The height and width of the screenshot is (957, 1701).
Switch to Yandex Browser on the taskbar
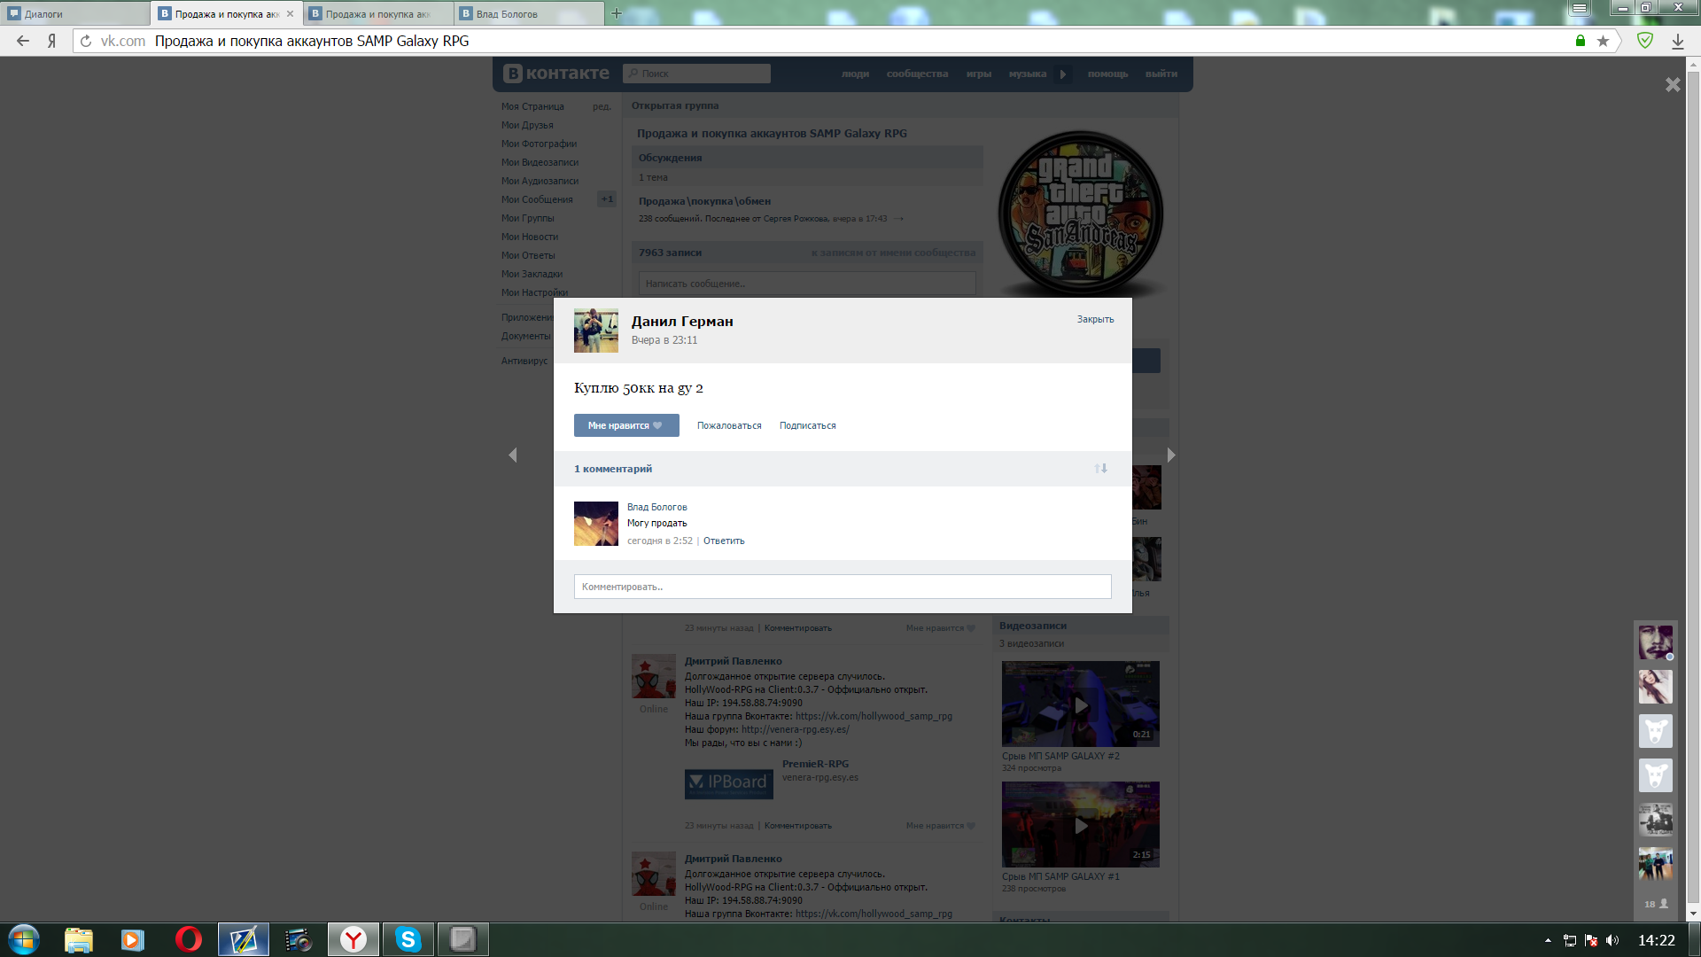click(x=353, y=939)
